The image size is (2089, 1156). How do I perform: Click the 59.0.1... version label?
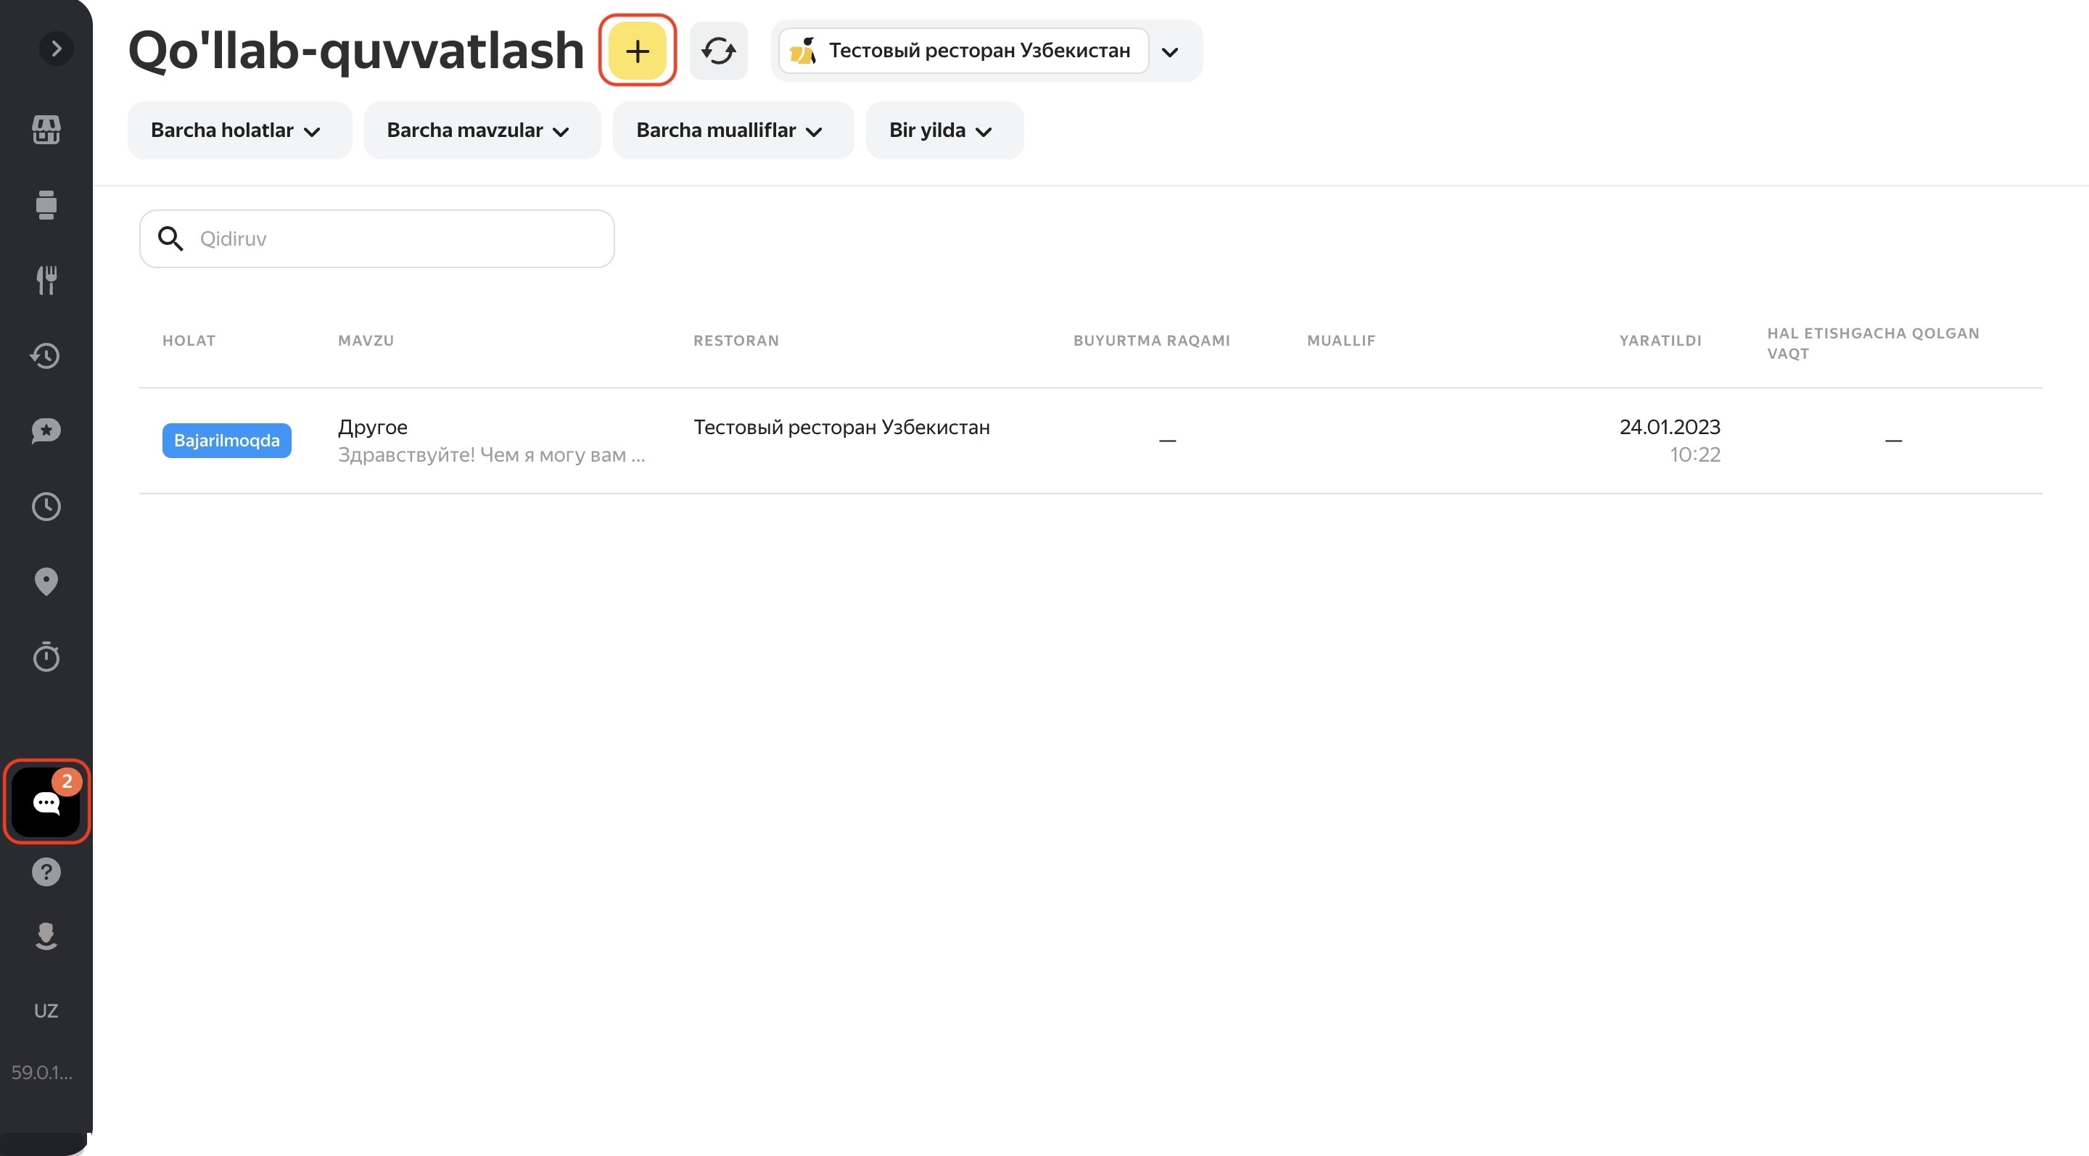(x=42, y=1073)
